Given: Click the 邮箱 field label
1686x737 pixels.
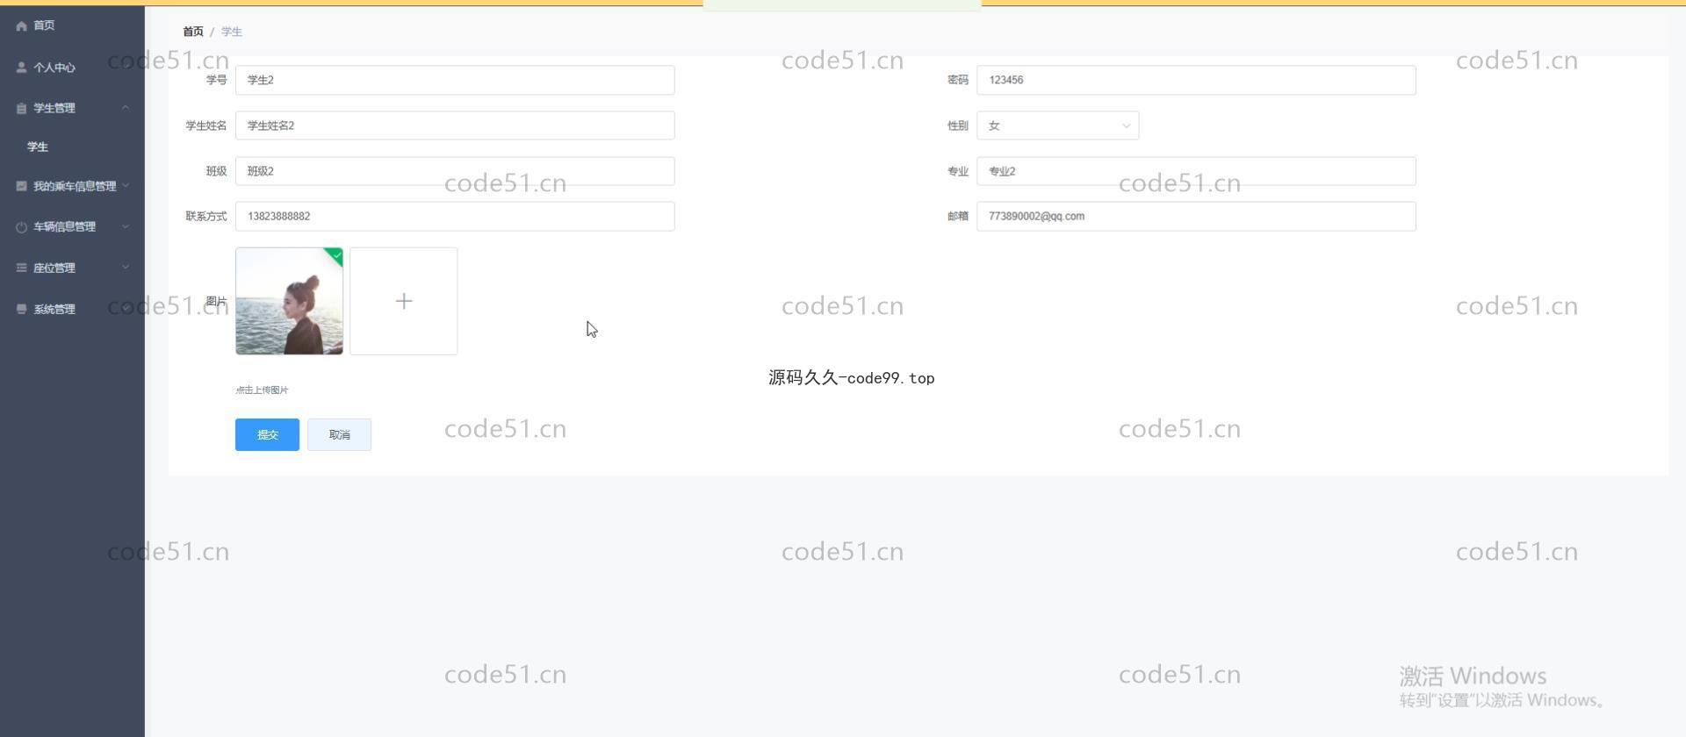Looking at the screenshot, I should pos(957,216).
